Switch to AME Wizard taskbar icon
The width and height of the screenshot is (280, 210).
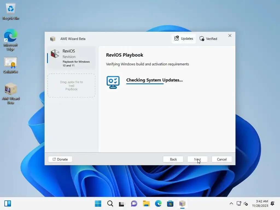182,203
